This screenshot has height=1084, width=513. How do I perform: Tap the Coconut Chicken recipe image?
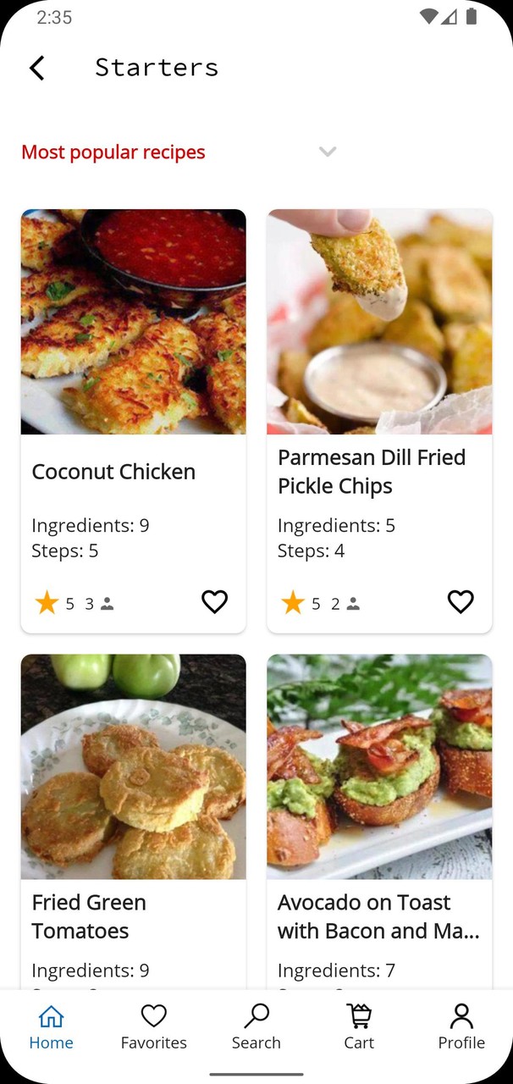pos(133,322)
